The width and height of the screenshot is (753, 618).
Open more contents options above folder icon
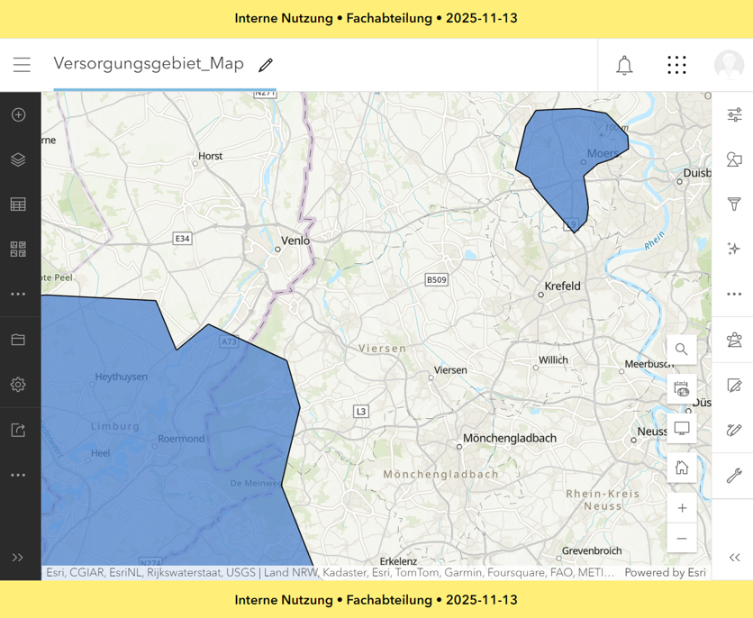point(18,294)
